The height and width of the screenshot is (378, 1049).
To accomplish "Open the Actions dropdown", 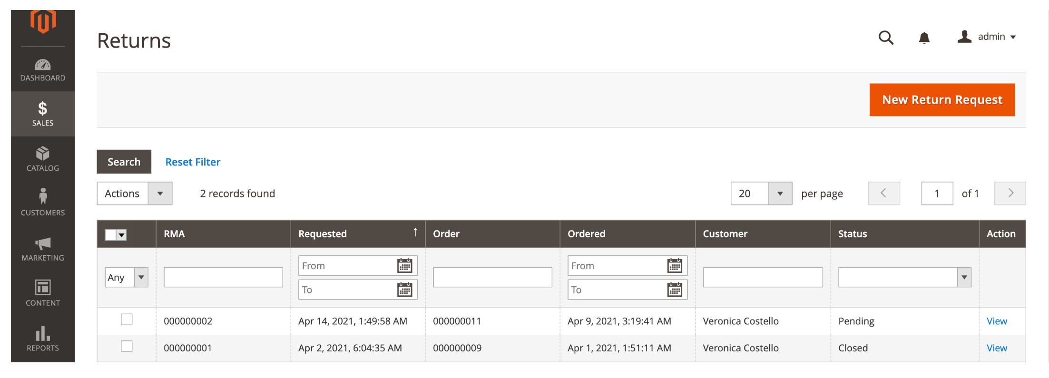I will [134, 193].
